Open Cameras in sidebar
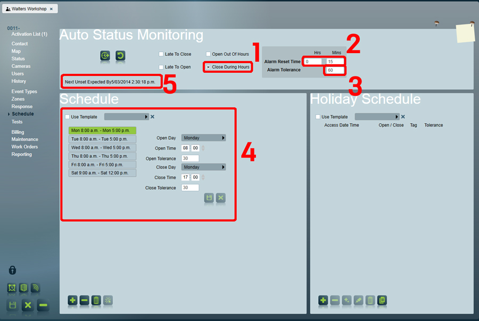 (x=21, y=66)
